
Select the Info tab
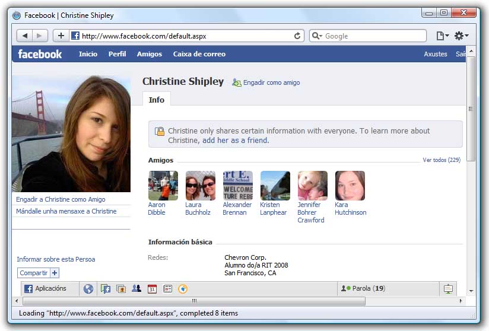tap(157, 100)
